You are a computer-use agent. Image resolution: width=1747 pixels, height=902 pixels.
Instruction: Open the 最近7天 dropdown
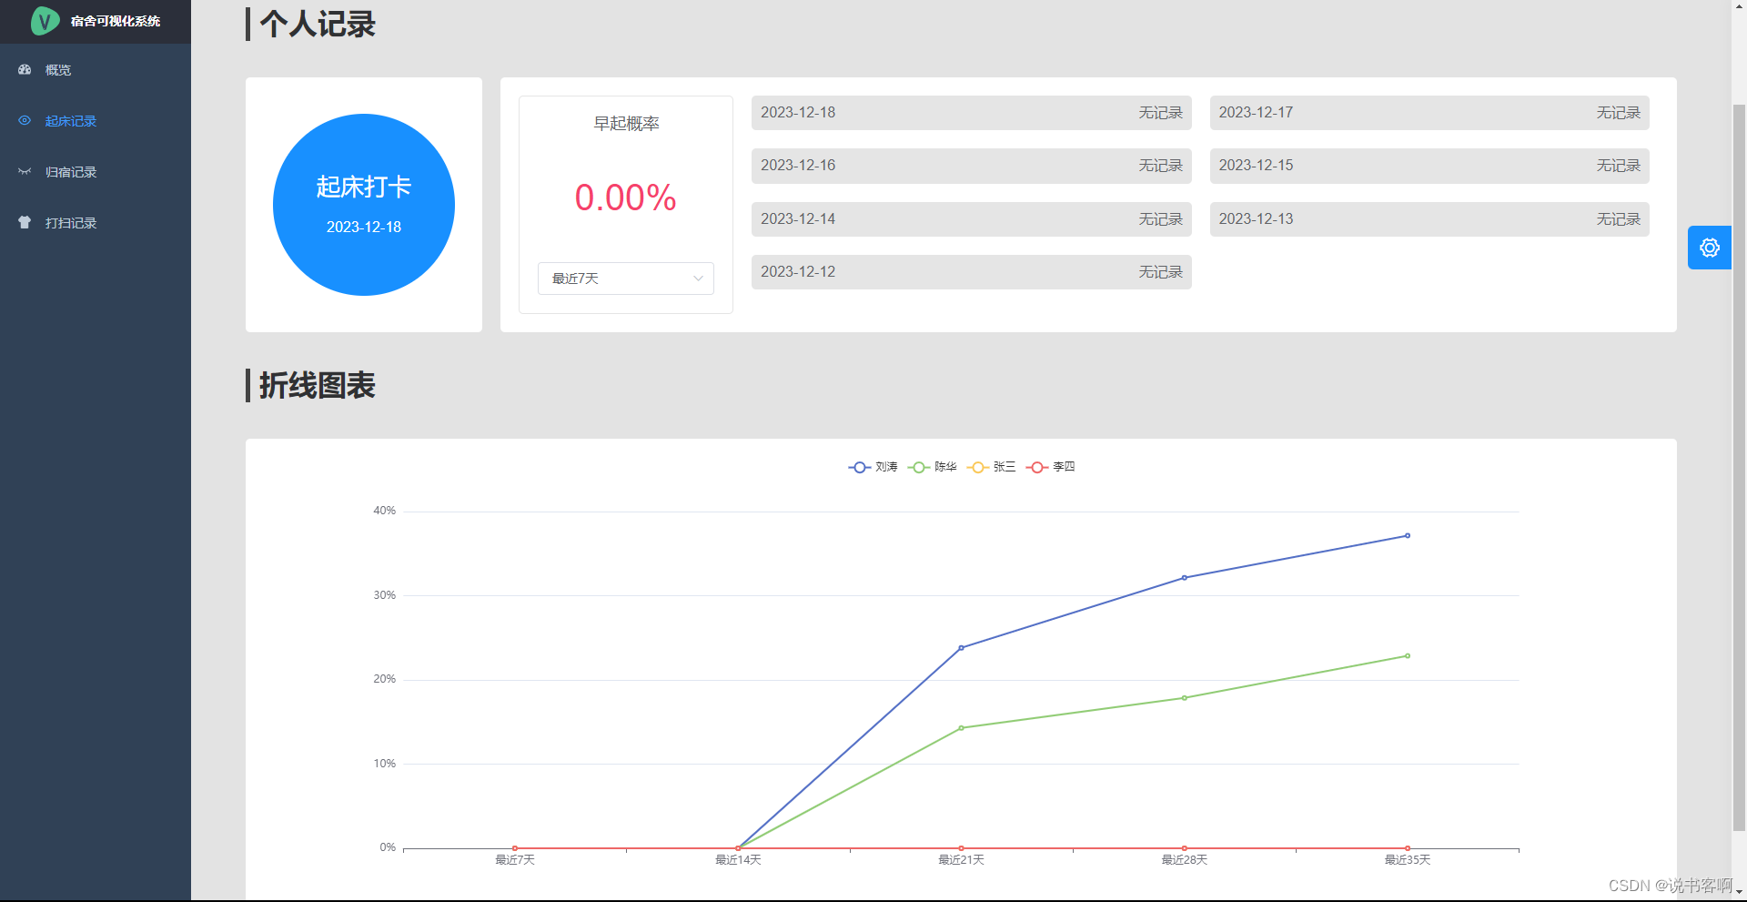pos(626,279)
